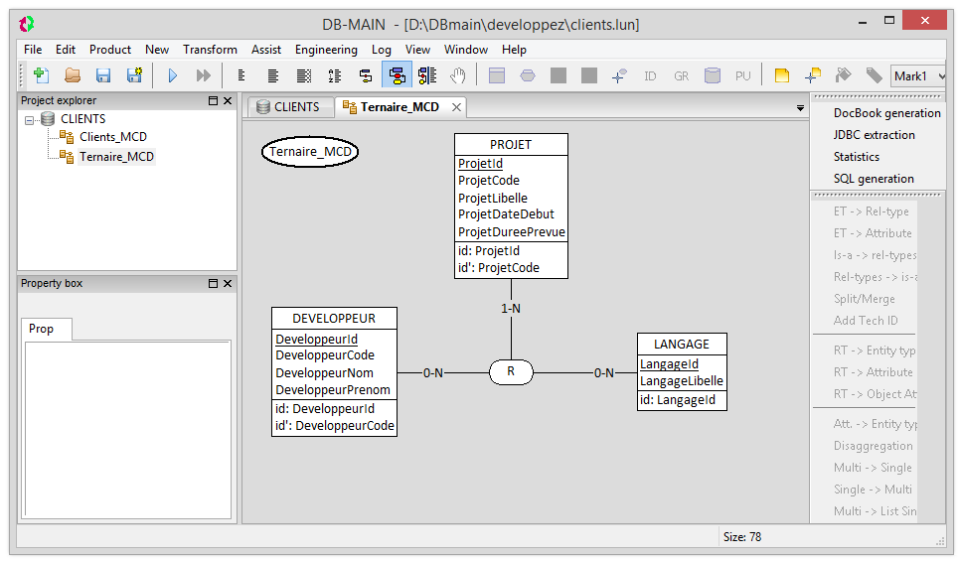The width and height of the screenshot is (959, 561).
Task: Open the tab list dropdown arrow
Action: 800,107
